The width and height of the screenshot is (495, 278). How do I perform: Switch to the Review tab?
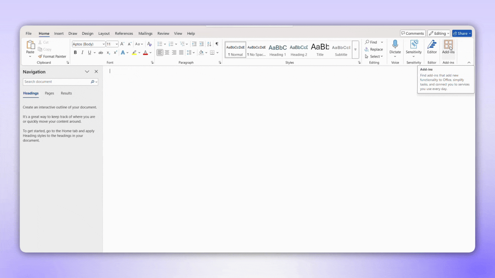(163, 34)
